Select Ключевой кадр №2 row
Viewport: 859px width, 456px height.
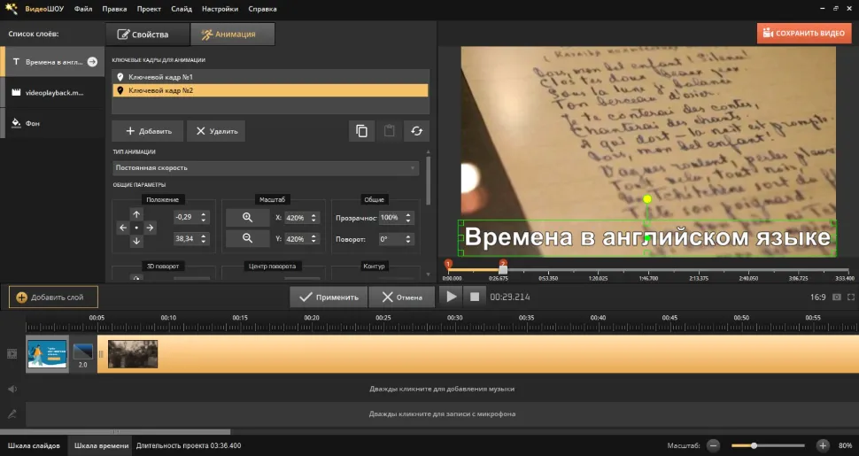click(x=271, y=90)
